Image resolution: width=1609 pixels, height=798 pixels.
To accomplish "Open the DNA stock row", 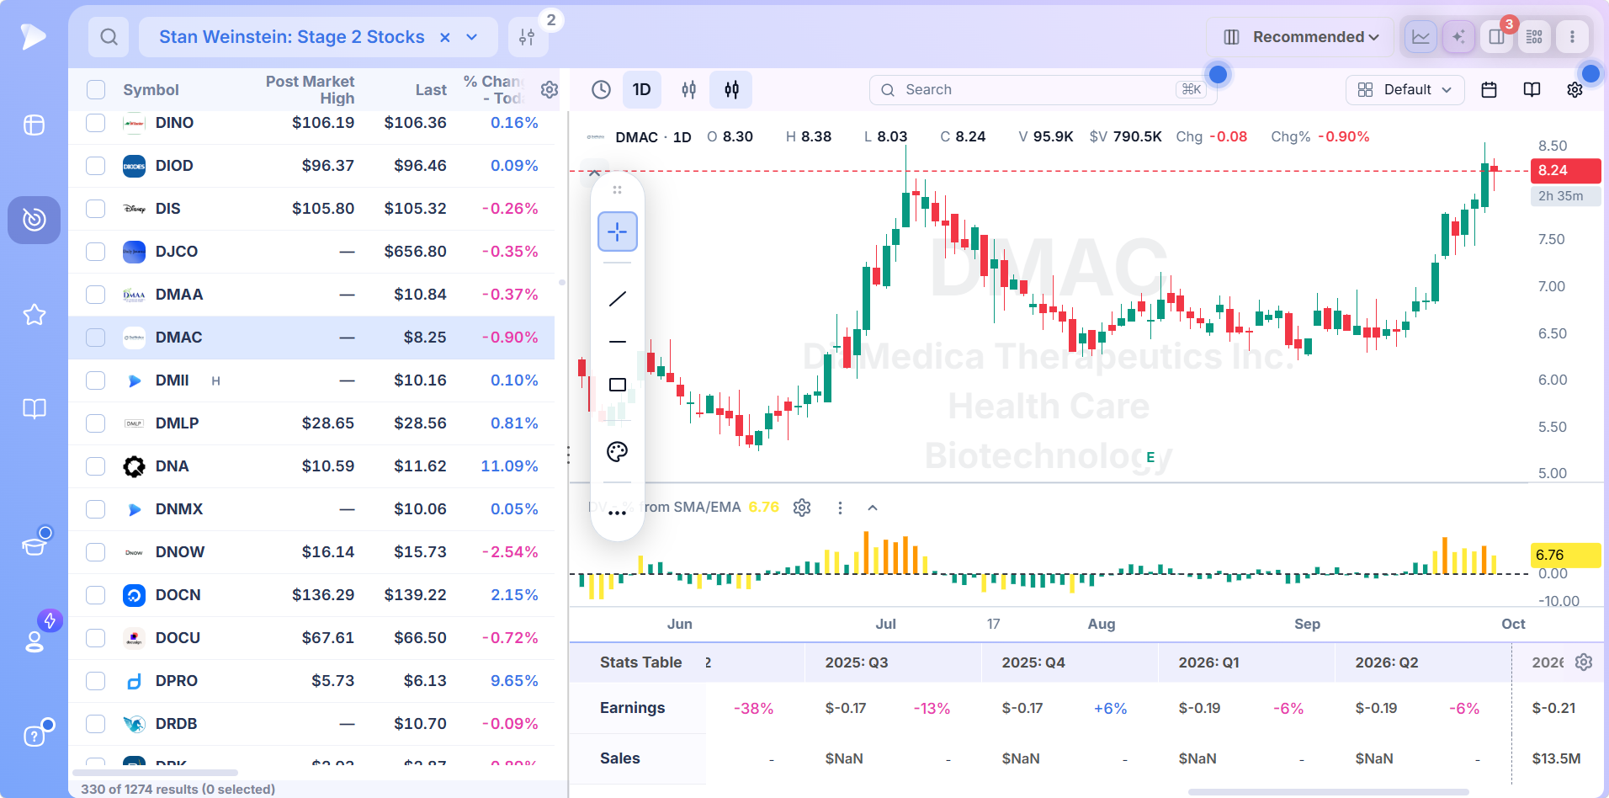I will (311, 466).
